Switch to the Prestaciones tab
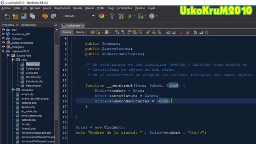The height and width of the screenshot is (144, 256). click(x=28, y=25)
